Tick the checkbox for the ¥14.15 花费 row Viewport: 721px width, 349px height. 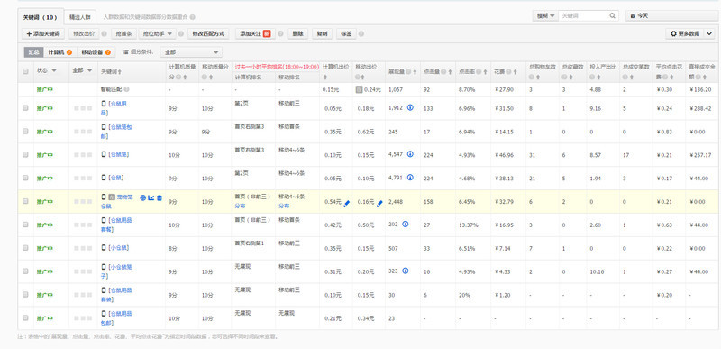point(25,131)
